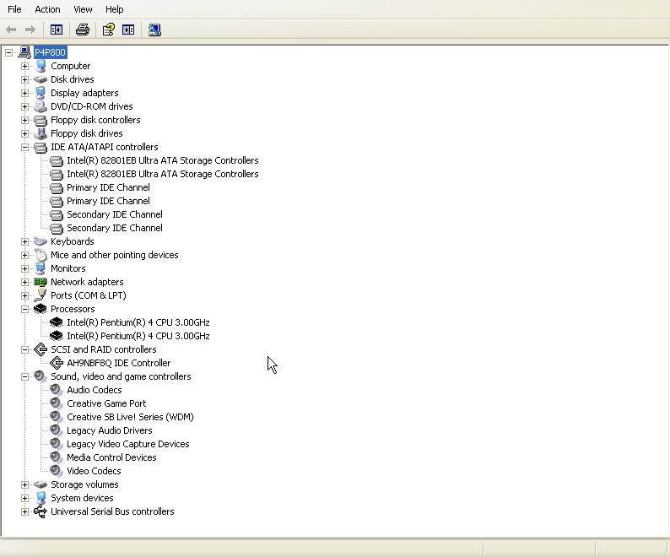The width and height of the screenshot is (670, 557).
Task: Expand the Computer category
Action: [x=24, y=67]
